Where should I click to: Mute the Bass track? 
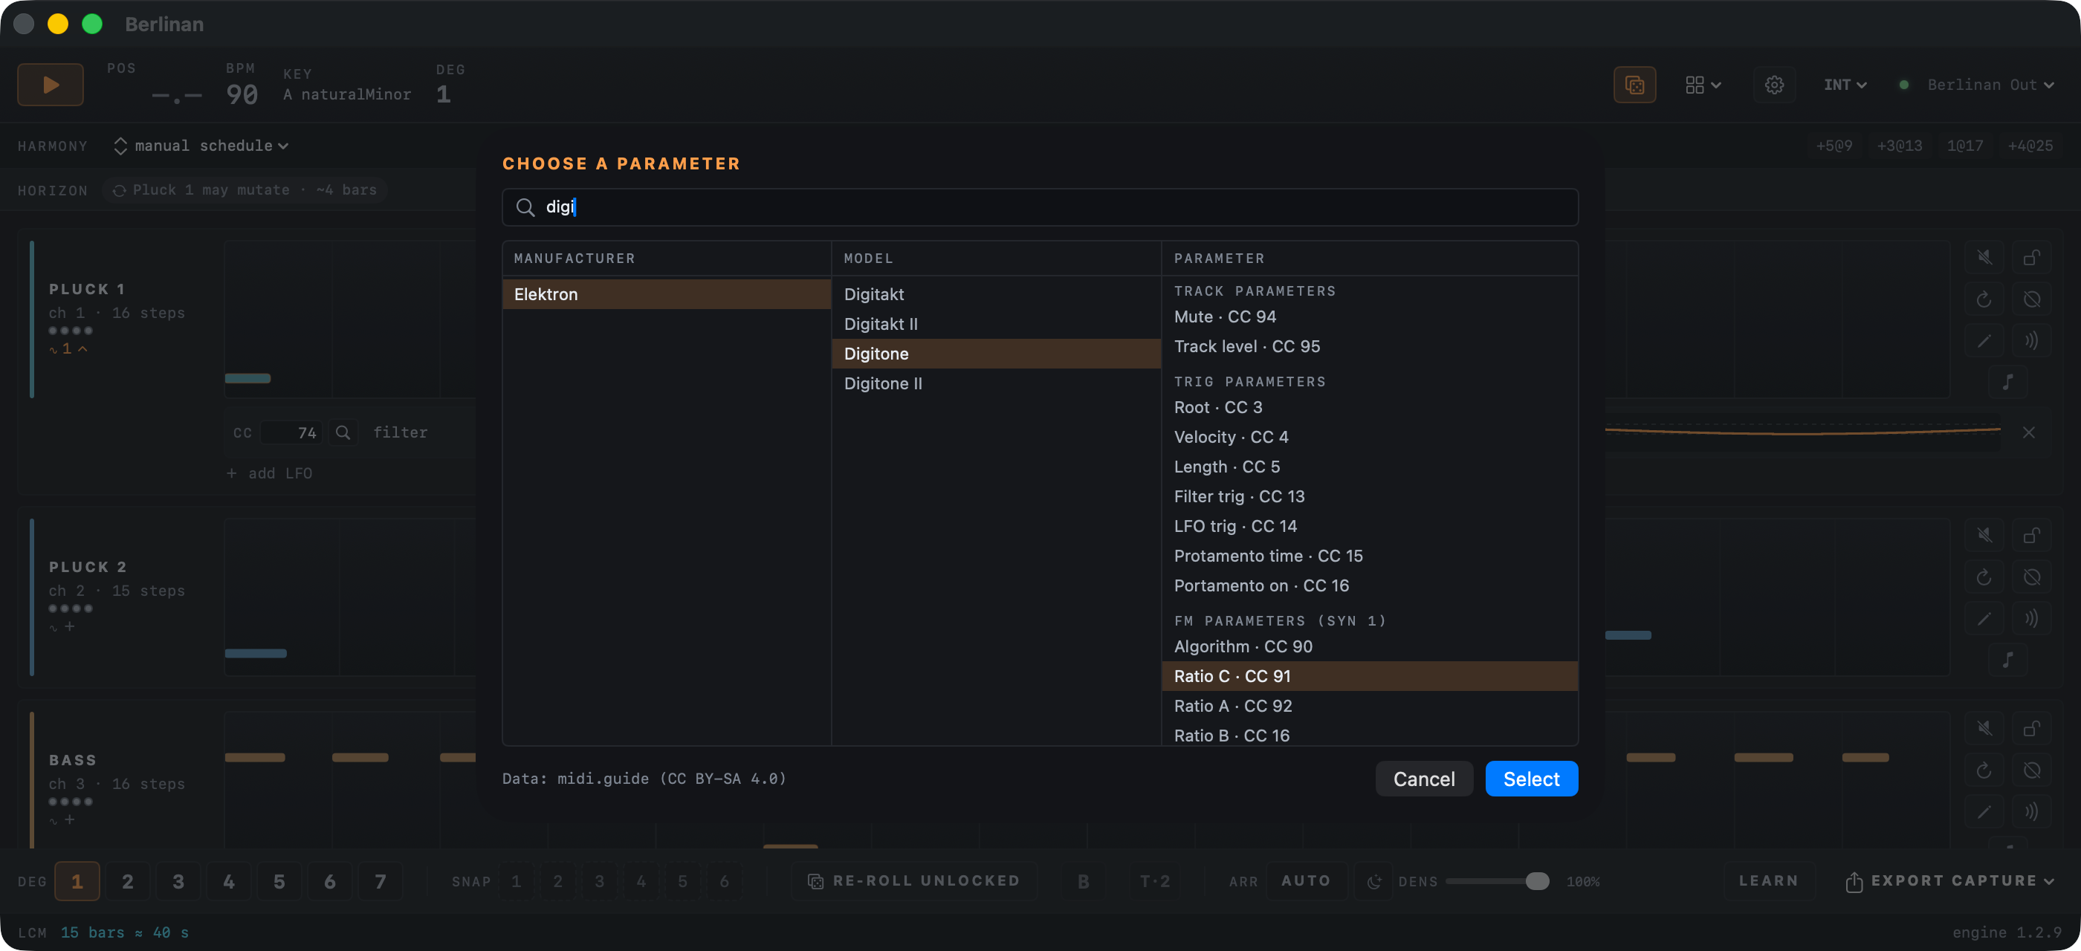click(x=1984, y=728)
